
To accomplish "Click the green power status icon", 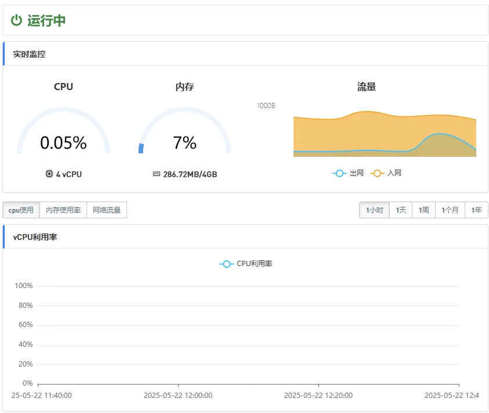I will click(17, 20).
